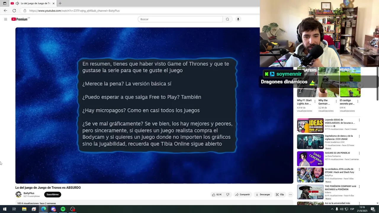Open Task View on the taskbar
This screenshot has width=379, height=213.
pos(14,209)
